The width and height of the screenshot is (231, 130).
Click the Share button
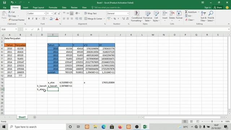click(218, 8)
